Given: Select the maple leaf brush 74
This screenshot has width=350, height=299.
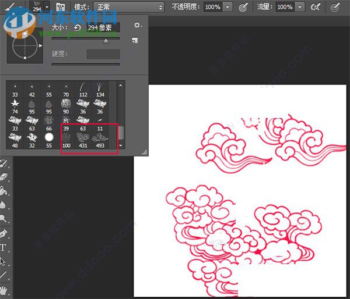Looking at the screenshot, I should click(15, 106).
